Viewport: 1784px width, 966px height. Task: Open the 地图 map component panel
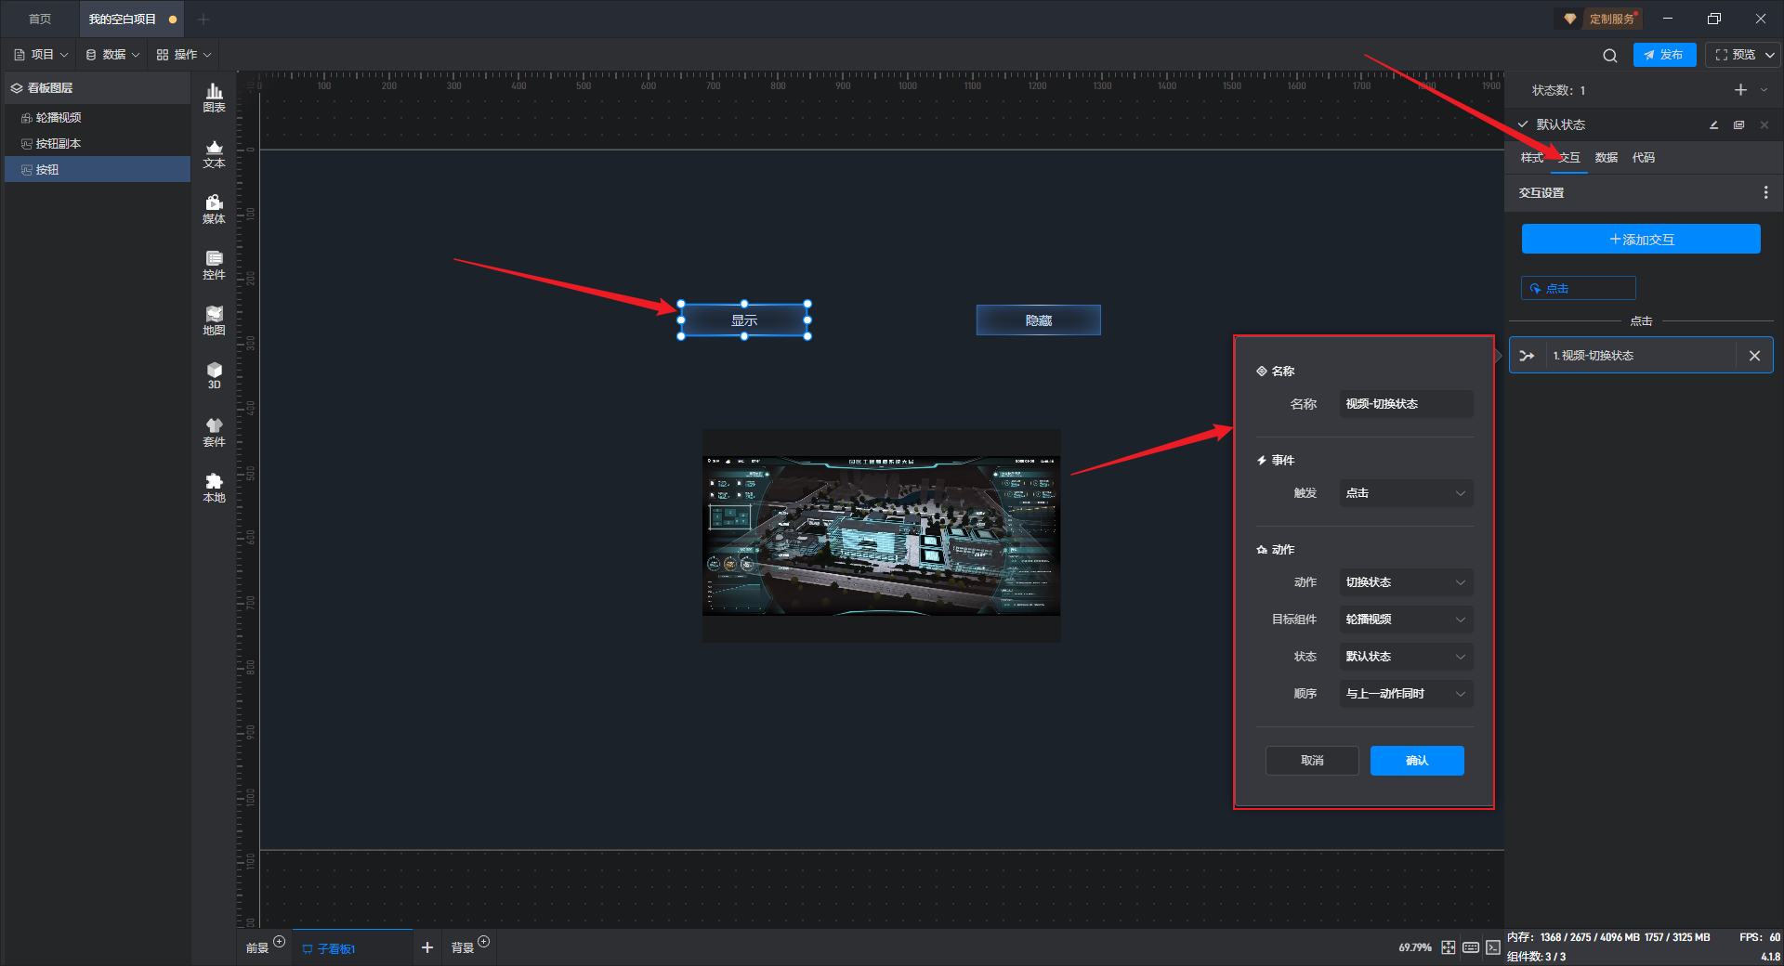pos(214,320)
